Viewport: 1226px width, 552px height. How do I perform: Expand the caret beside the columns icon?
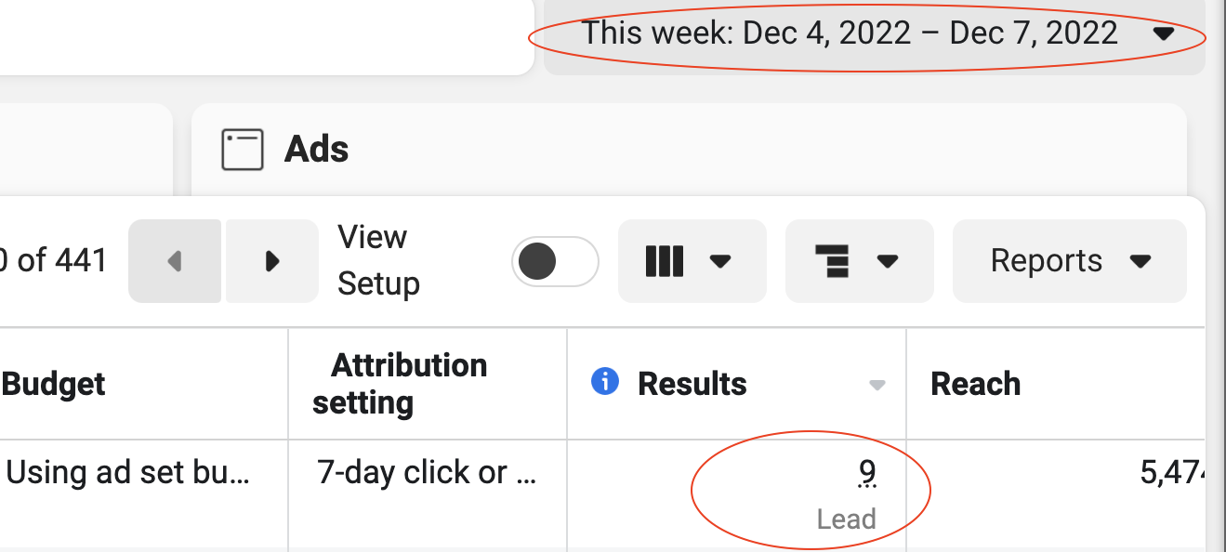coord(720,261)
